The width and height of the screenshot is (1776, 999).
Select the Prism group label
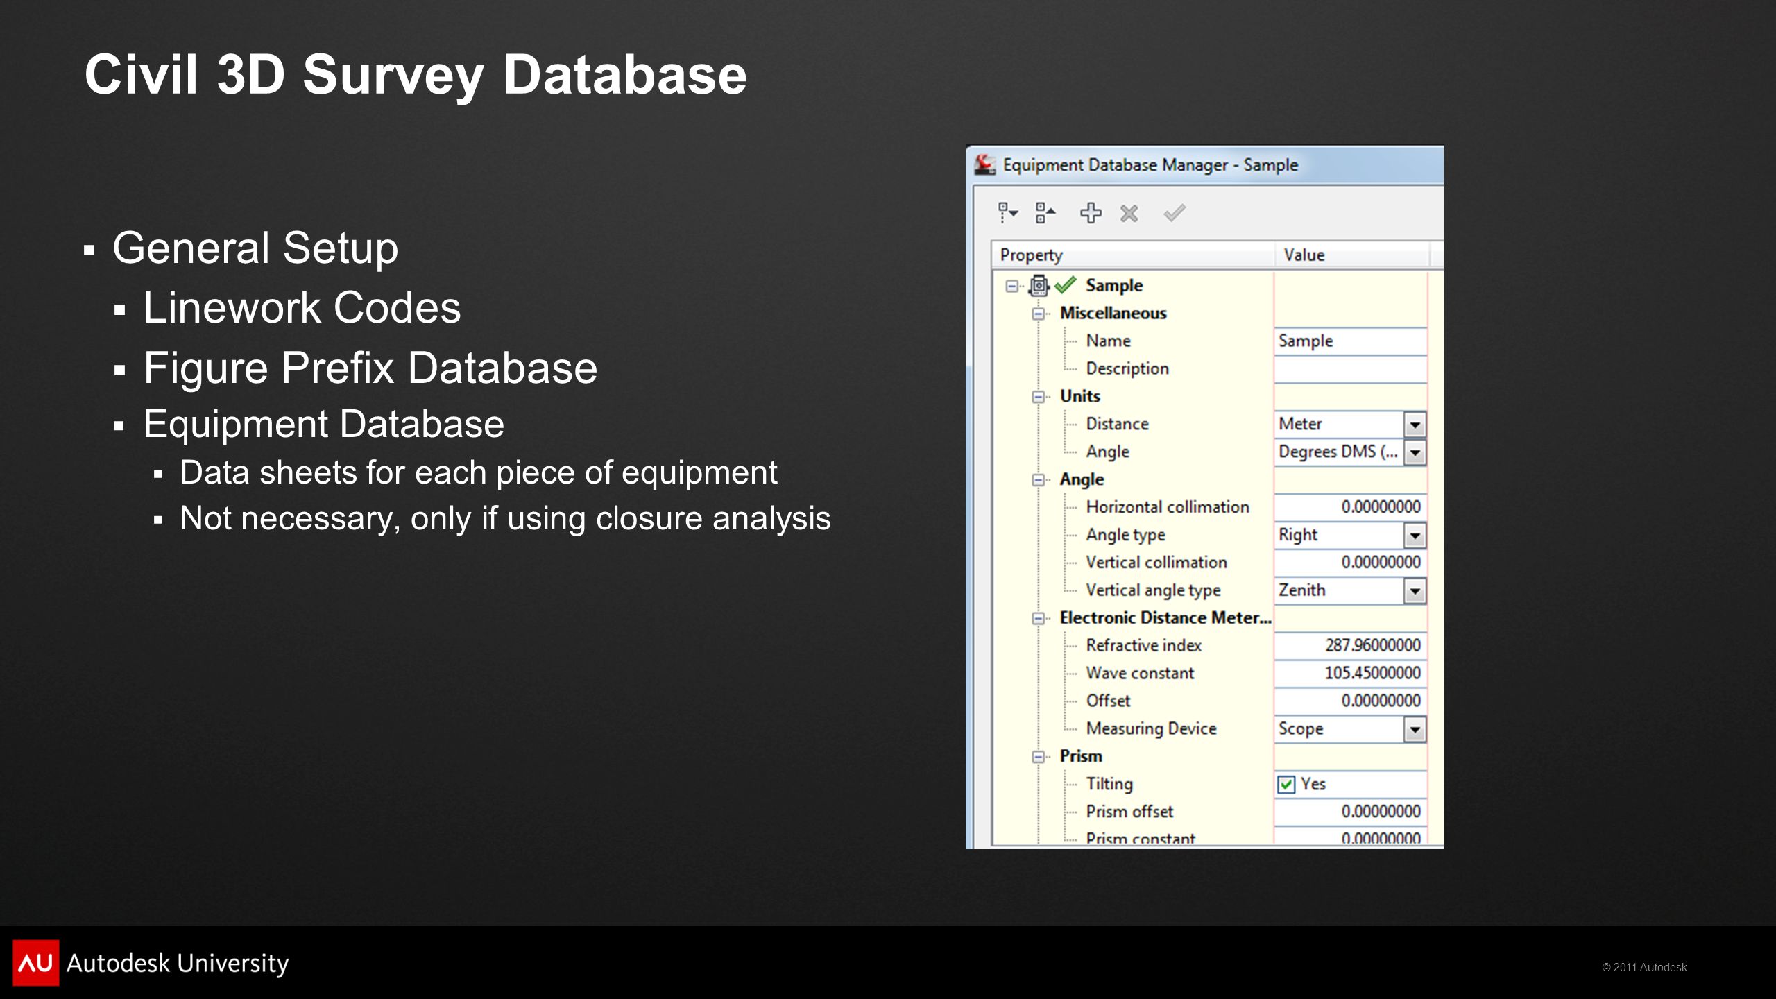pyautogui.click(x=1081, y=756)
